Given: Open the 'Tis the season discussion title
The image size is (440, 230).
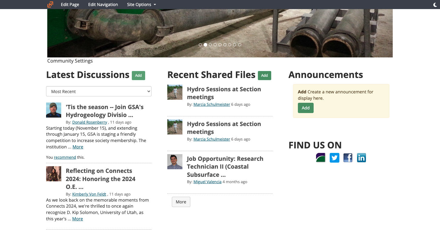Looking at the screenshot, I should tap(105, 111).
